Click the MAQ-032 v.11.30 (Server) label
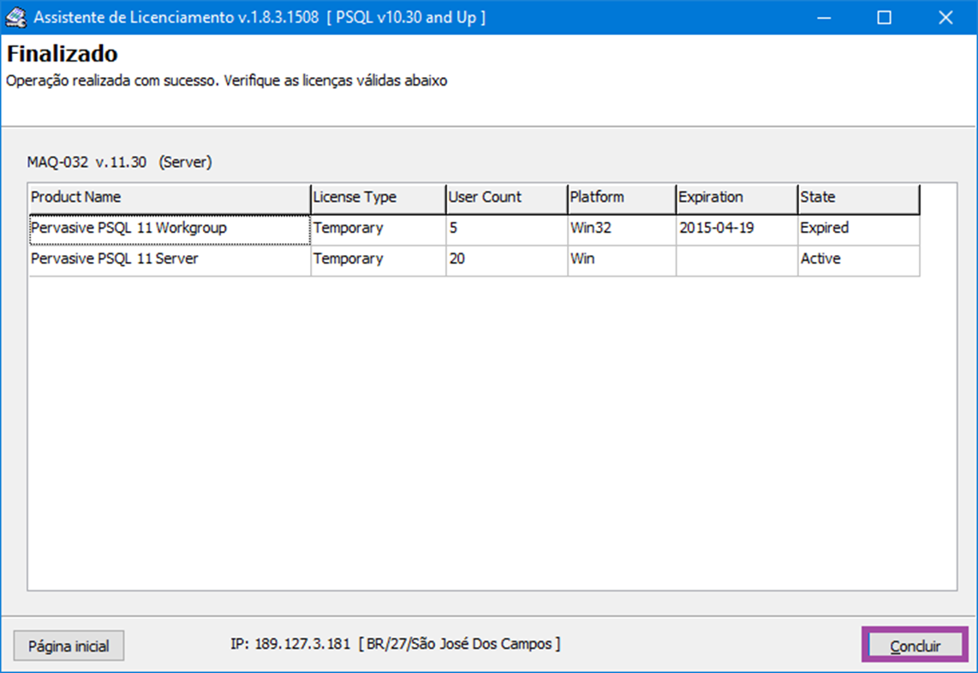This screenshot has width=978, height=673. coord(119,162)
